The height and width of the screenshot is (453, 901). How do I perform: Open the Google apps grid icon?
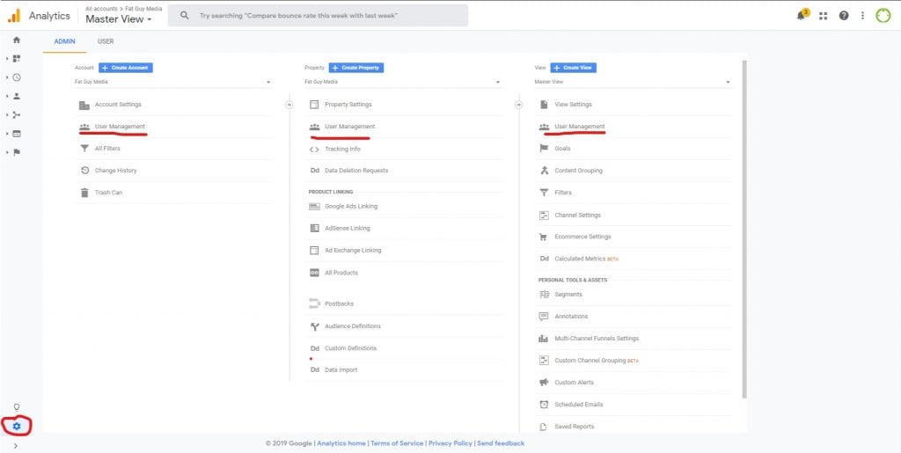pyautogui.click(x=824, y=16)
